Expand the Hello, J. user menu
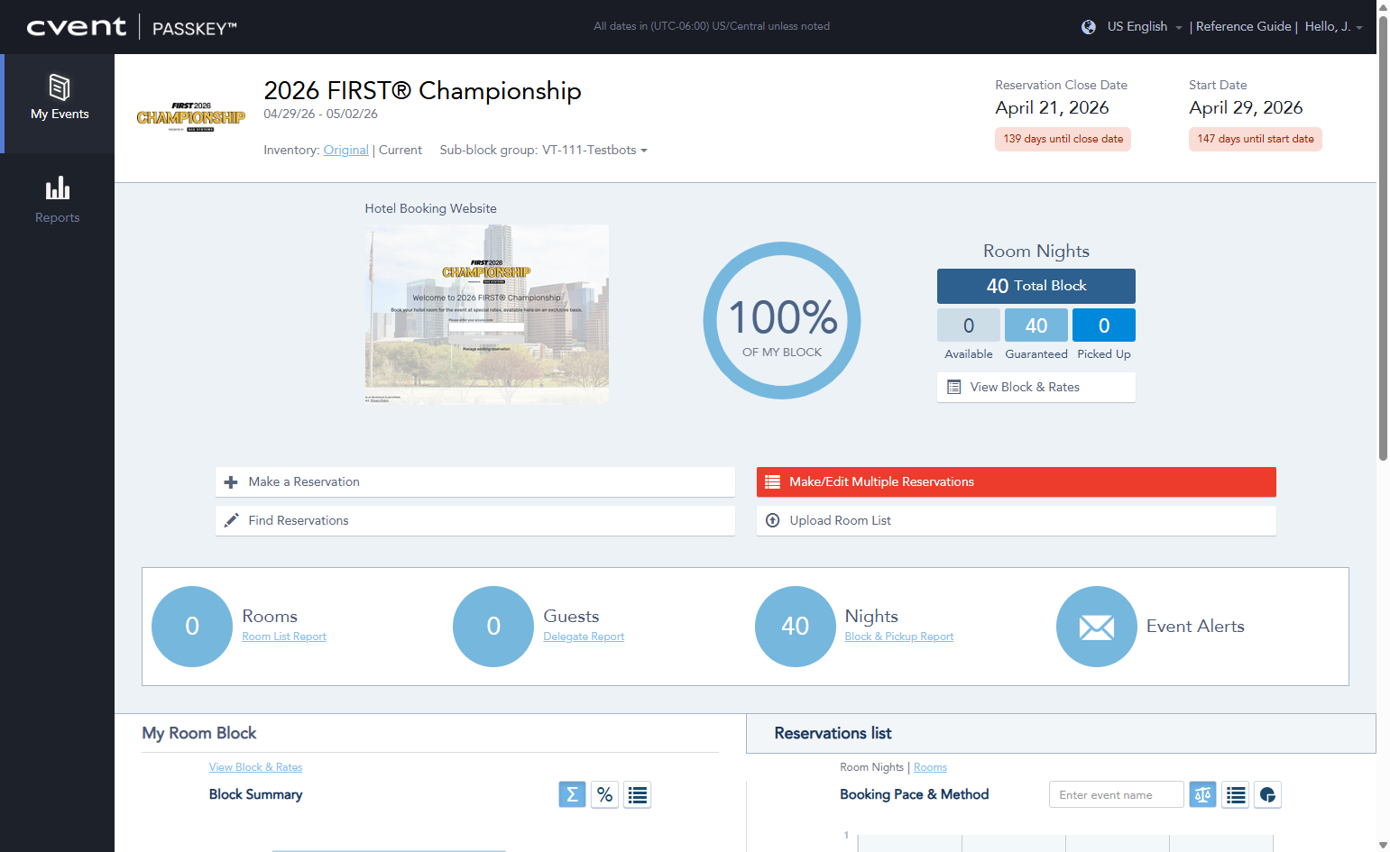 pyautogui.click(x=1333, y=27)
